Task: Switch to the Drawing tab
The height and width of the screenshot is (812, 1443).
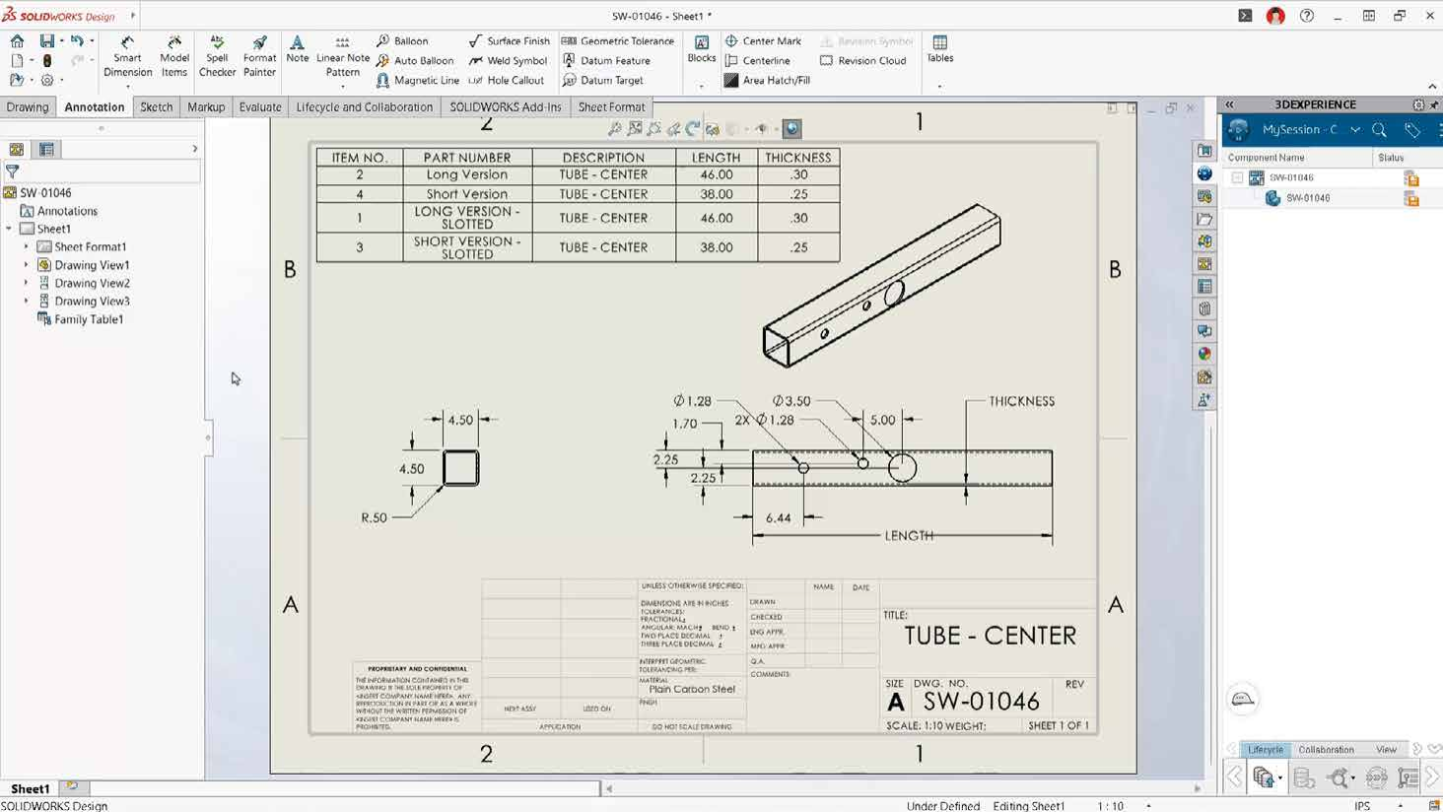Action: [28, 106]
